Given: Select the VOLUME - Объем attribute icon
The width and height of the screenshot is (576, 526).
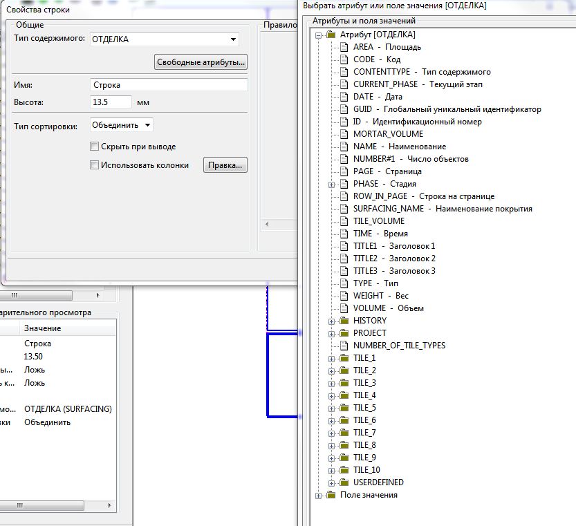Looking at the screenshot, I should (x=344, y=308).
